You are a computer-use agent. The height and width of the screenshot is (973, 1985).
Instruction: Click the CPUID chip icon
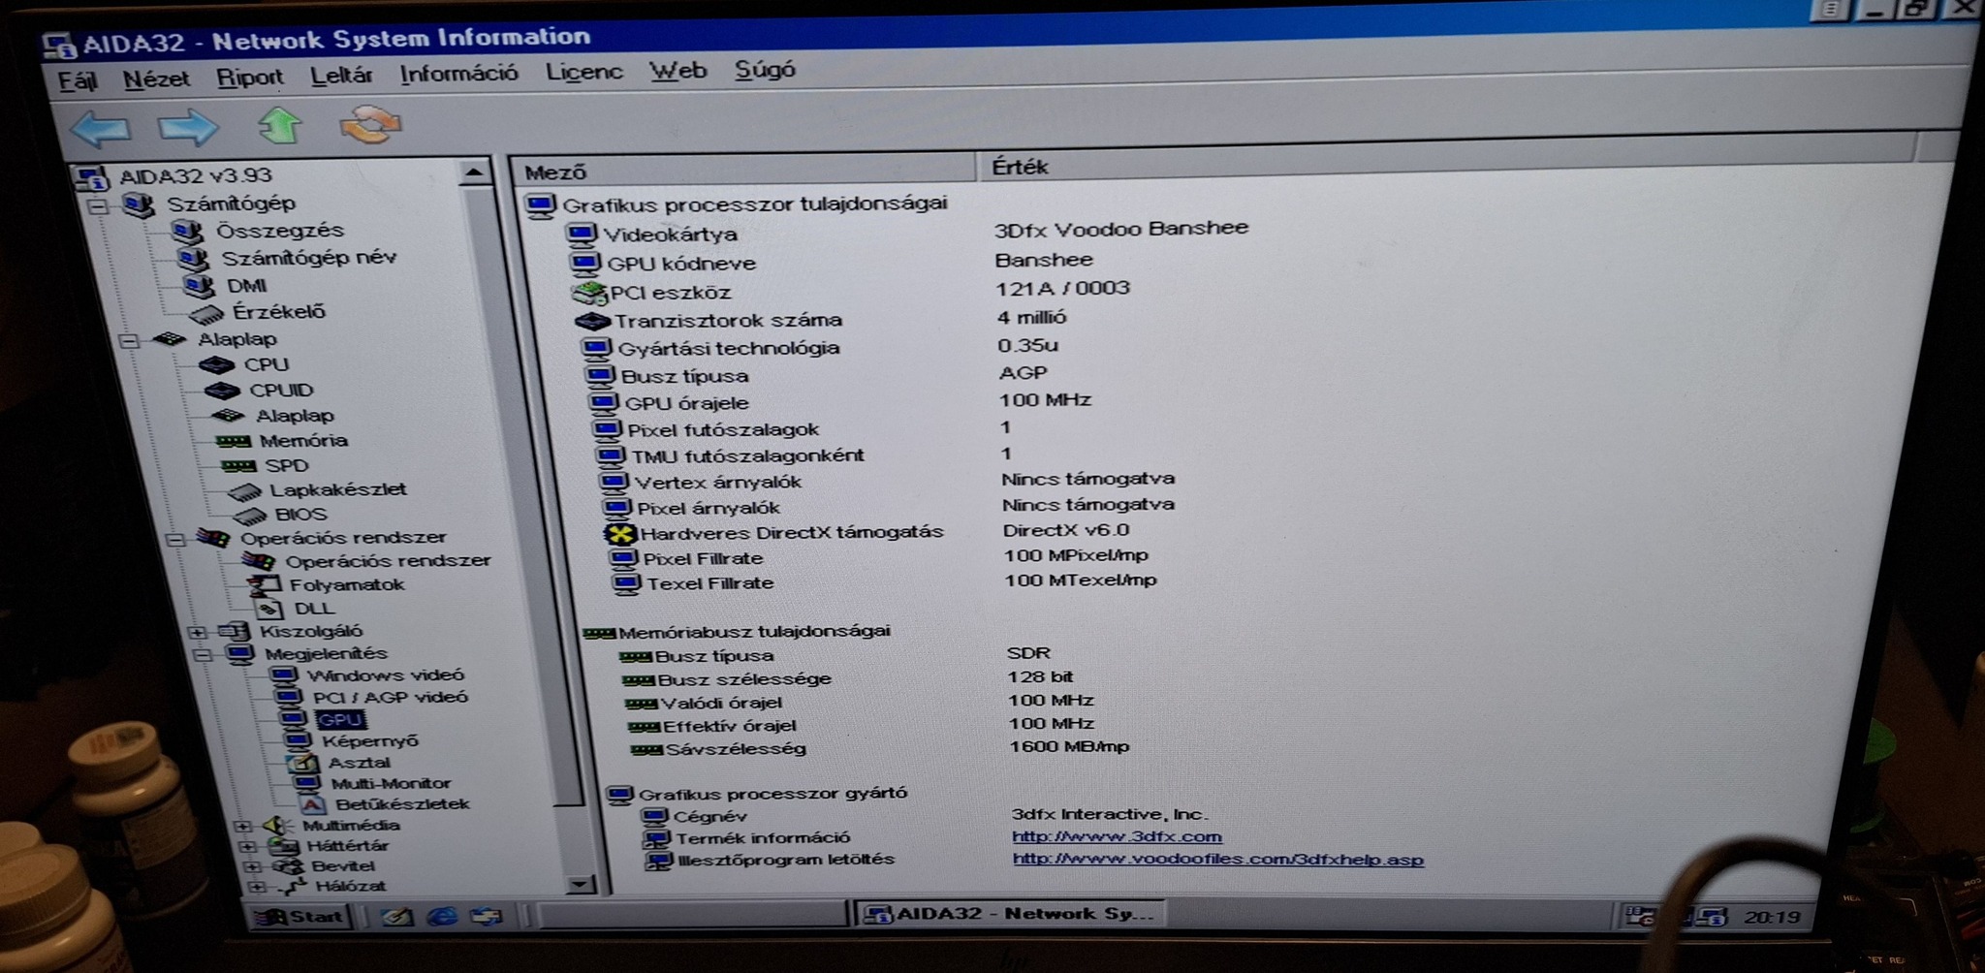click(x=222, y=391)
